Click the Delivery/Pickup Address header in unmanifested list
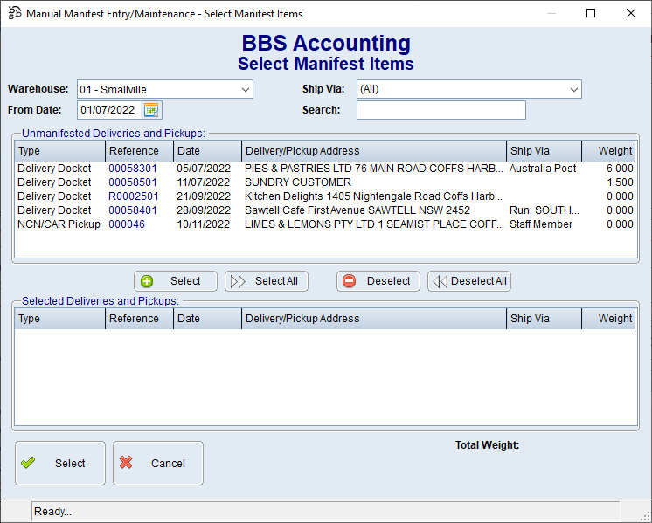The width and height of the screenshot is (652, 523). click(x=373, y=151)
